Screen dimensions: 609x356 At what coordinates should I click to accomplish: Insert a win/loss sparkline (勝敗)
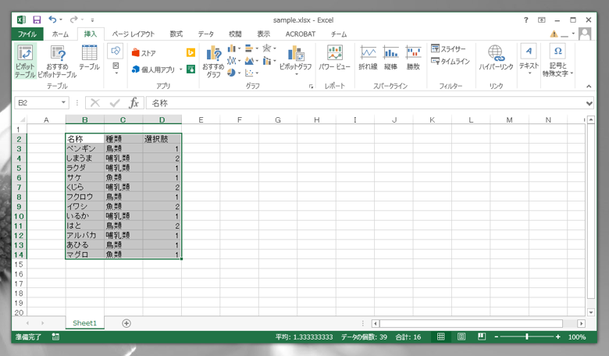[413, 58]
